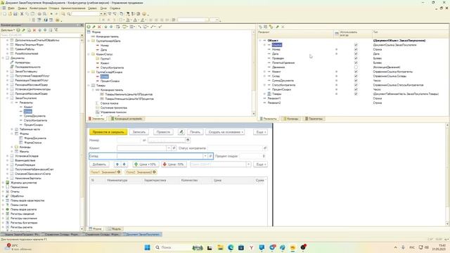Open Windows Start menu on taskbar
The height and width of the screenshot is (253, 450).
point(147,247)
